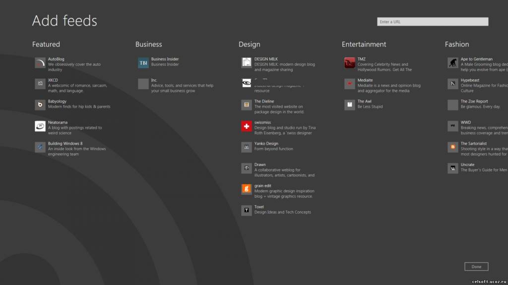Click 'Design Ideas and Tech Concepts' text
The image size is (508, 285).
point(282,212)
